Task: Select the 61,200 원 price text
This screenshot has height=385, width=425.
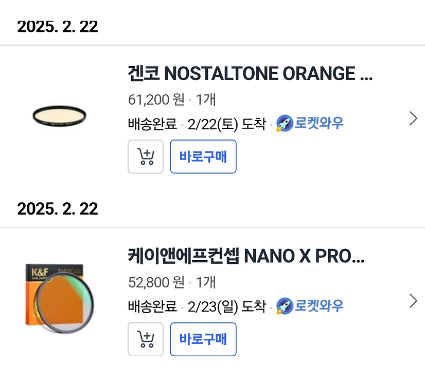Action: pyautogui.click(x=156, y=100)
